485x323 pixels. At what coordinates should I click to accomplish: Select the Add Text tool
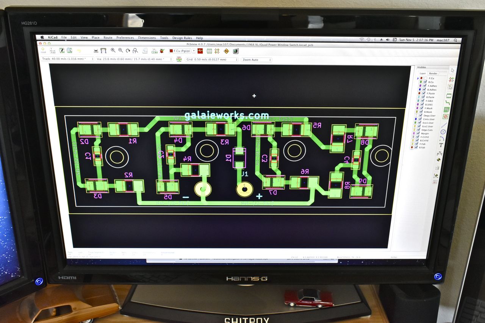[x=441, y=145]
